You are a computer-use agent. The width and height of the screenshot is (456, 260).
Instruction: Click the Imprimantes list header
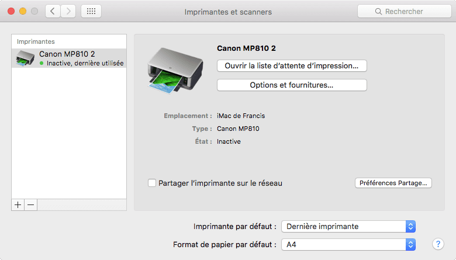(36, 41)
